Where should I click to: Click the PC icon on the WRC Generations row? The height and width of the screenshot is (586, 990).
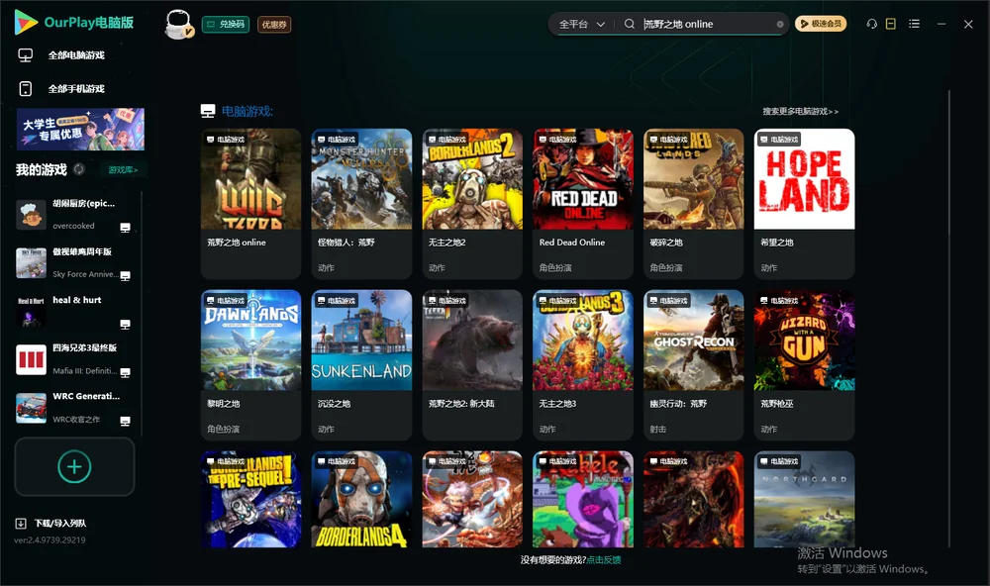[125, 421]
